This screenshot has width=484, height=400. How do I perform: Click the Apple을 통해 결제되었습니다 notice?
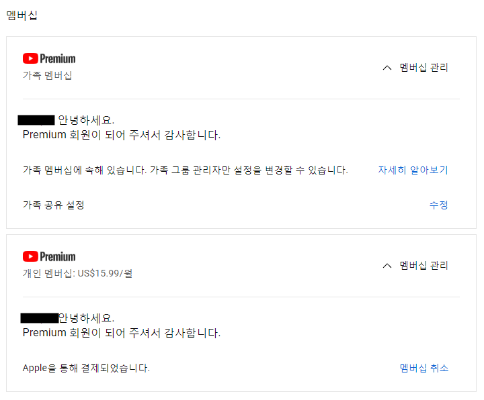pos(86,368)
